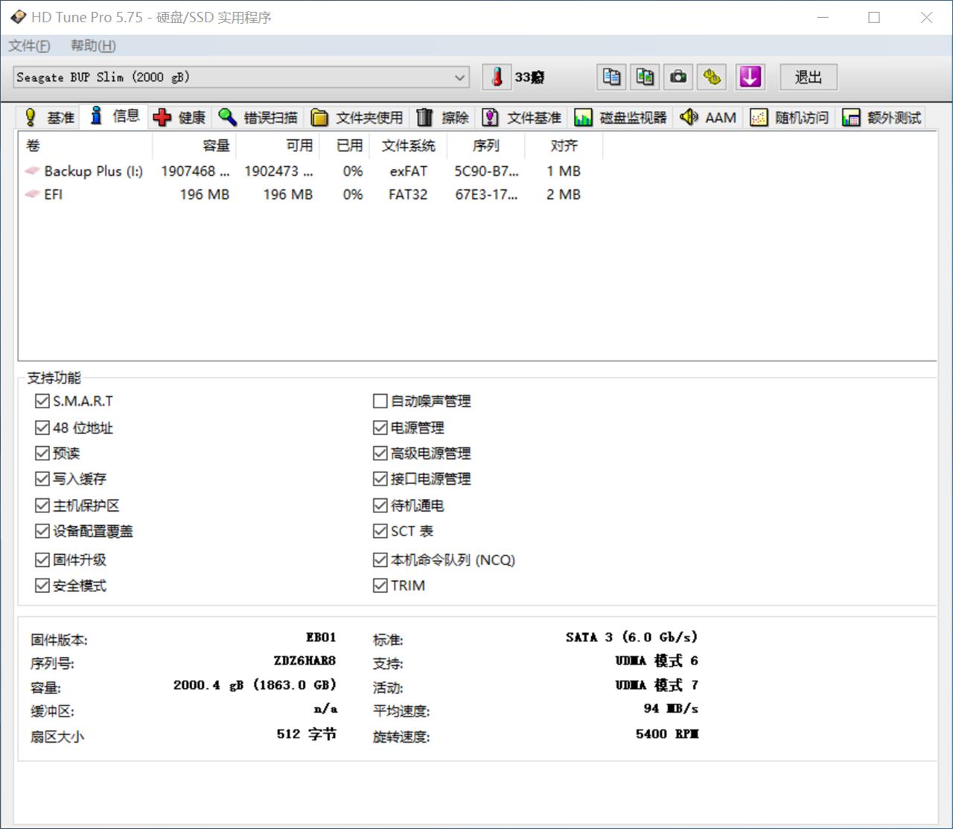The image size is (953, 829).
Task: Open the 帮助(H) menu
Action: point(93,46)
